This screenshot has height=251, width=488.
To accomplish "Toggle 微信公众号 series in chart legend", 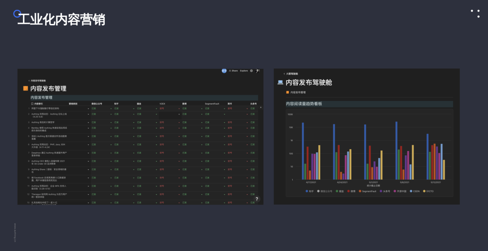I will coord(325,191).
